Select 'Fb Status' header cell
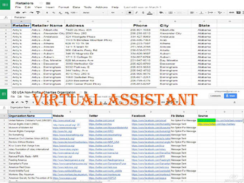Viewport: 244px width, 183px height. click(x=184, y=116)
